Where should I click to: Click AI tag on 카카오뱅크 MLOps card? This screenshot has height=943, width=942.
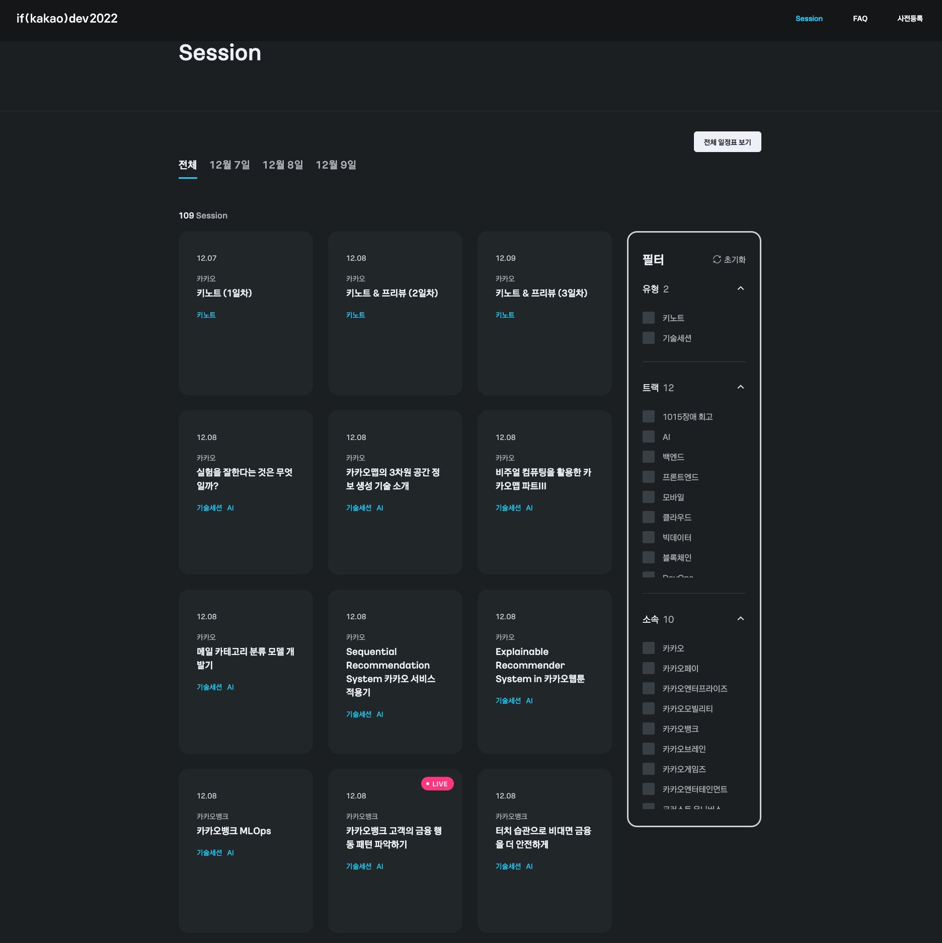pos(230,853)
